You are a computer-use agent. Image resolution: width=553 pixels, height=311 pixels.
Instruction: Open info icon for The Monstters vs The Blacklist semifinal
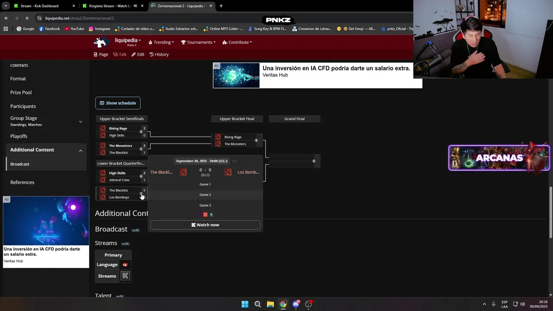[x=141, y=149]
